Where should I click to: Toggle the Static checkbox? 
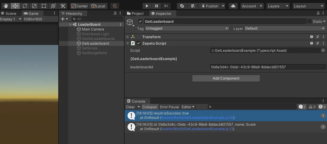point(310,21)
